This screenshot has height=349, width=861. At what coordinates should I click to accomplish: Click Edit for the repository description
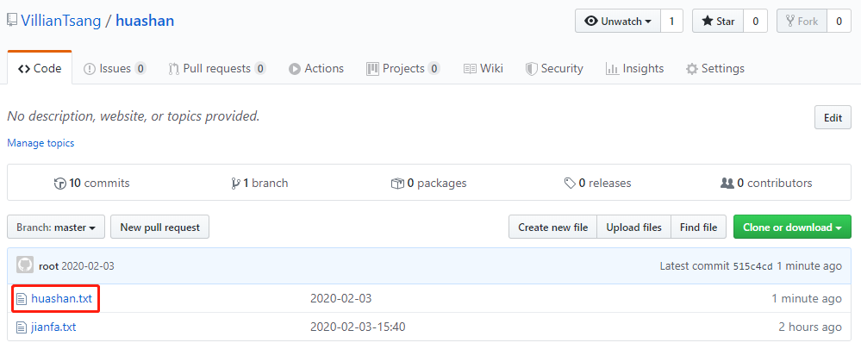pos(833,118)
